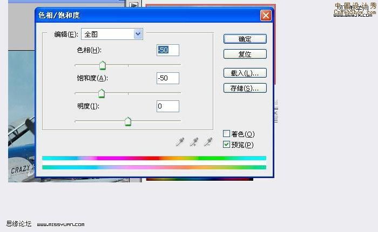Click the 色相 hue slider handle
This screenshot has width=378, height=232.
[103, 65]
